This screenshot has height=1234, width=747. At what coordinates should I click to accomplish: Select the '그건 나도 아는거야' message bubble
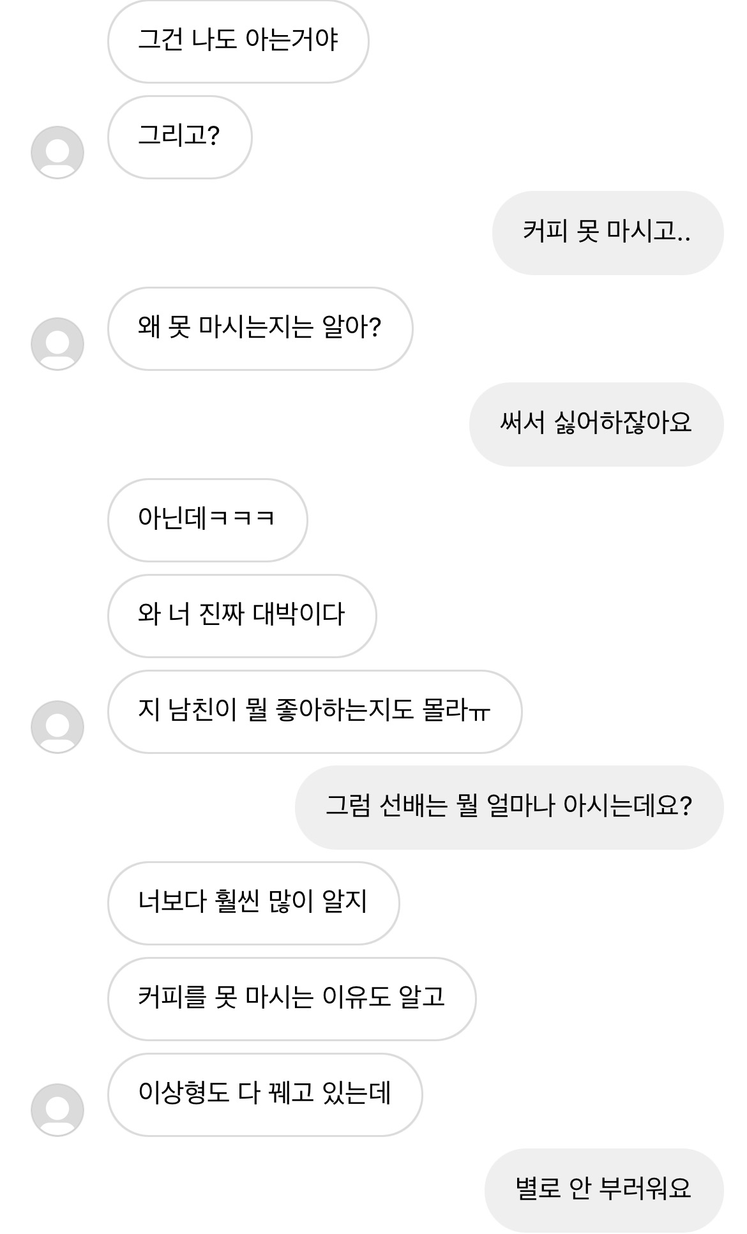238,41
